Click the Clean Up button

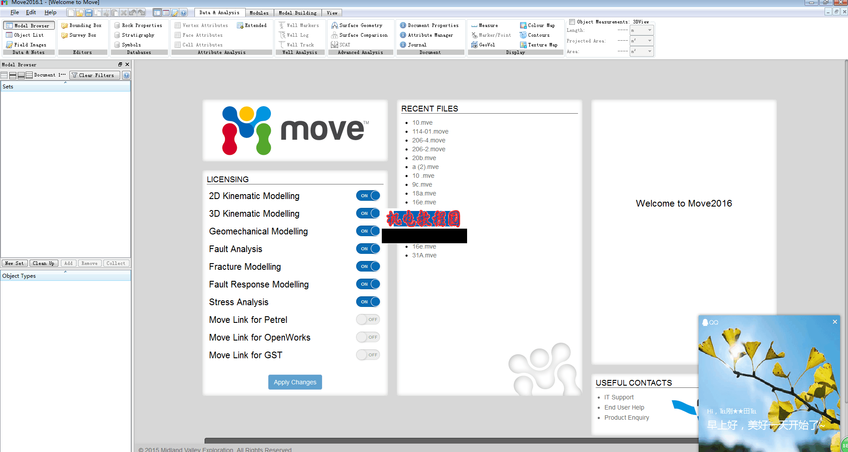[43, 264]
